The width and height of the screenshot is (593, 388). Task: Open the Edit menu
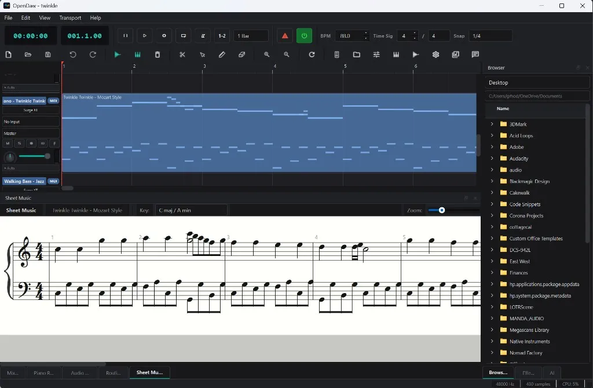[x=25, y=18]
